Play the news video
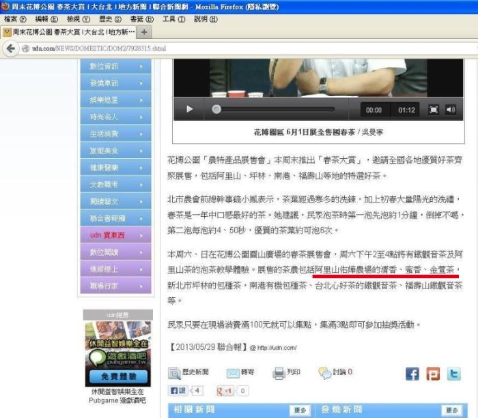This screenshot has width=478, height=418. tap(190, 109)
